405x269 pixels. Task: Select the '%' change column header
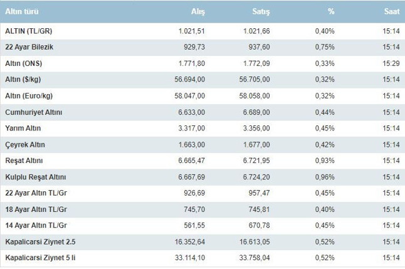click(331, 12)
